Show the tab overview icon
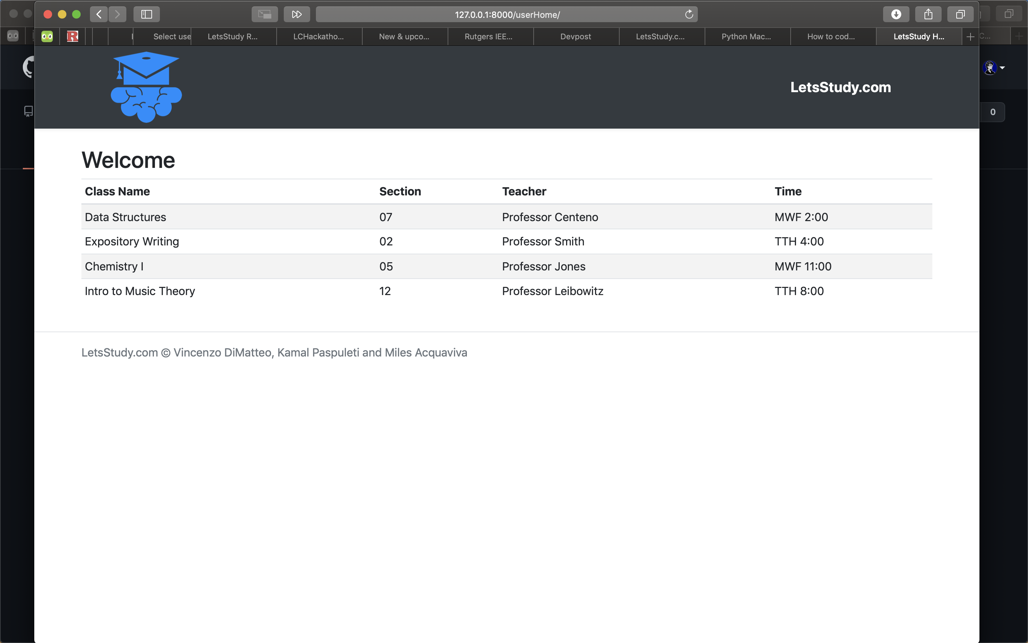The width and height of the screenshot is (1028, 643). point(960,14)
